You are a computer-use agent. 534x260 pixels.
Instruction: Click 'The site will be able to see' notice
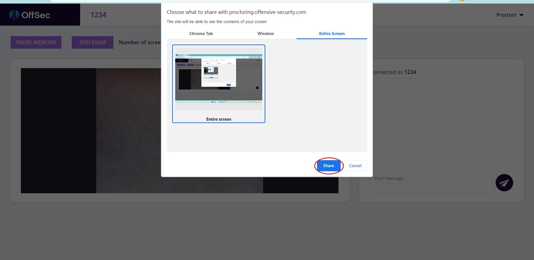217,22
